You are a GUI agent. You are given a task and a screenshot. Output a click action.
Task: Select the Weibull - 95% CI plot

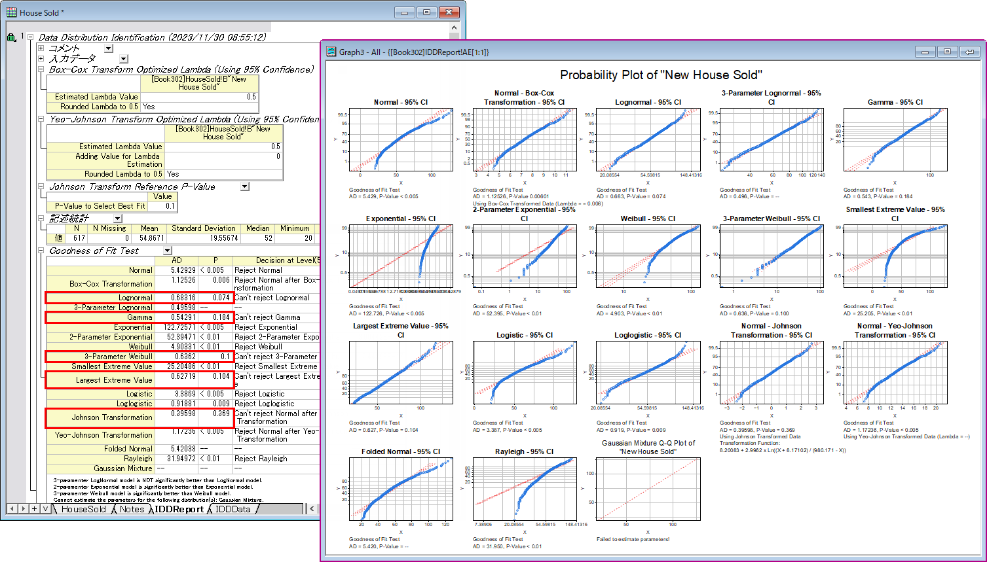tap(648, 256)
